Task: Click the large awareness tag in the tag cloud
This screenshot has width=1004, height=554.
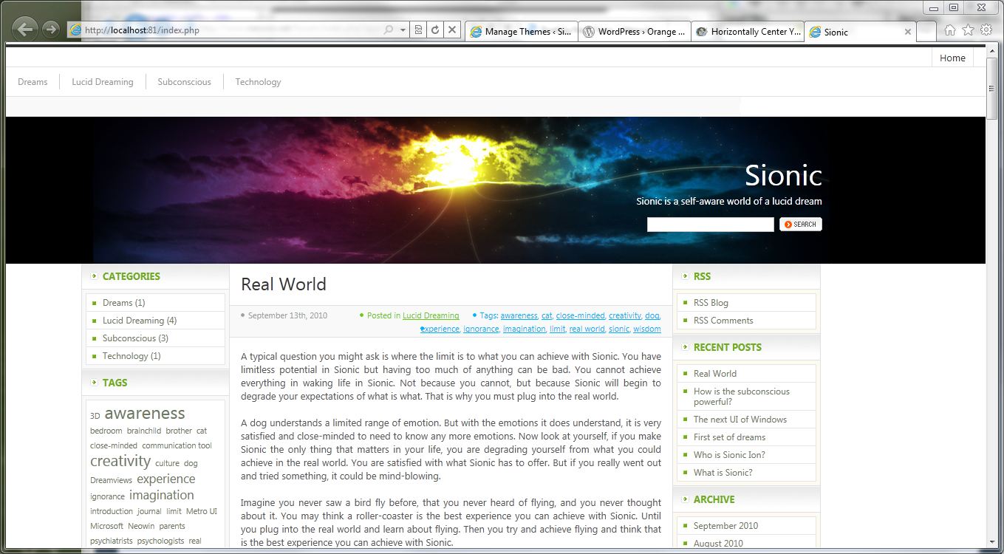Action: coord(145,414)
